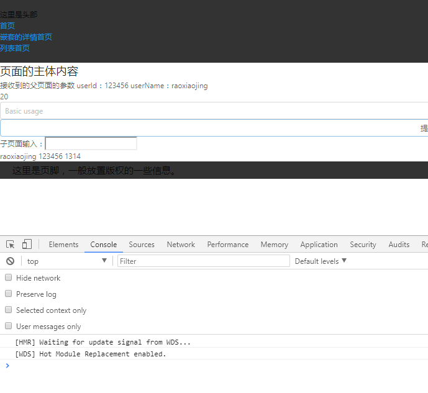Toggle the device toolbar icon
The image size is (428, 393).
point(27,244)
